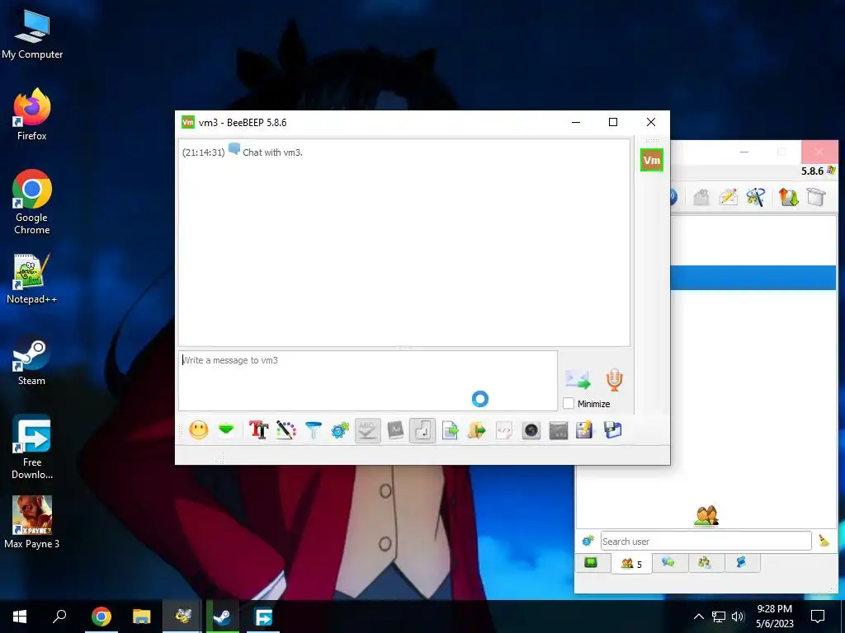Focus the 'Write a message to vm3' field
This screenshot has height=633, width=845.
coord(368,381)
